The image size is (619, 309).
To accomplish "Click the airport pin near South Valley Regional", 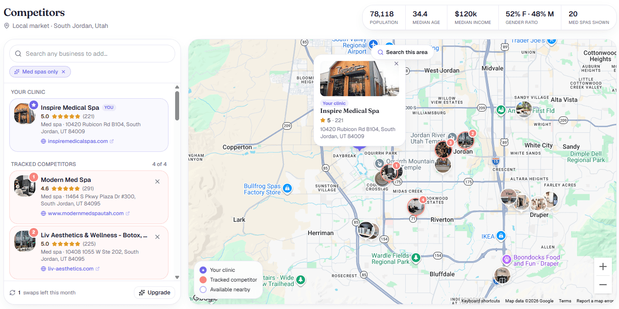I will click(373, 45).
